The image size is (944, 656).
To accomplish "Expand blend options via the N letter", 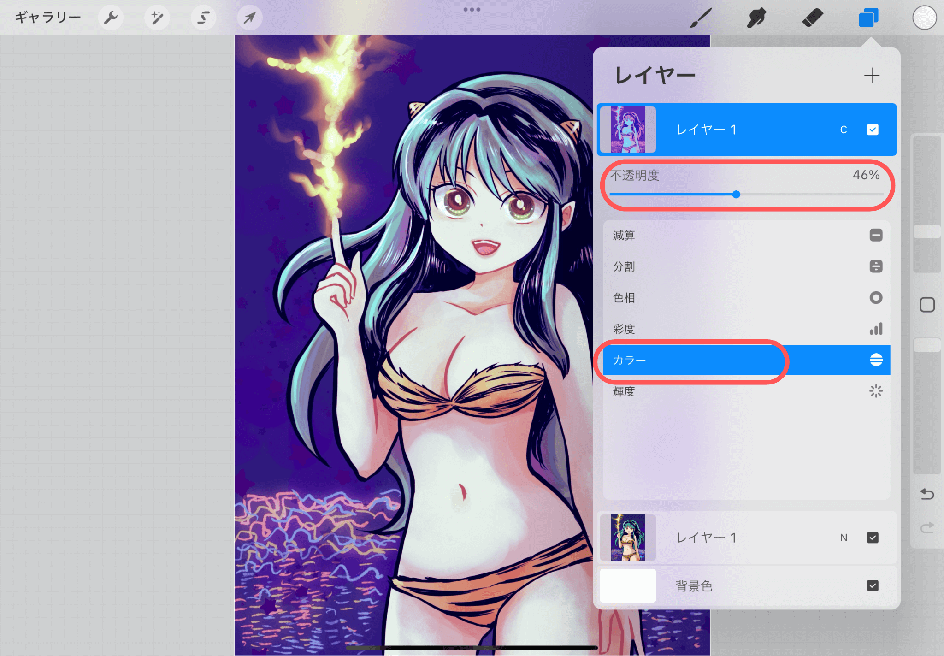I will (x=844, y=538).
